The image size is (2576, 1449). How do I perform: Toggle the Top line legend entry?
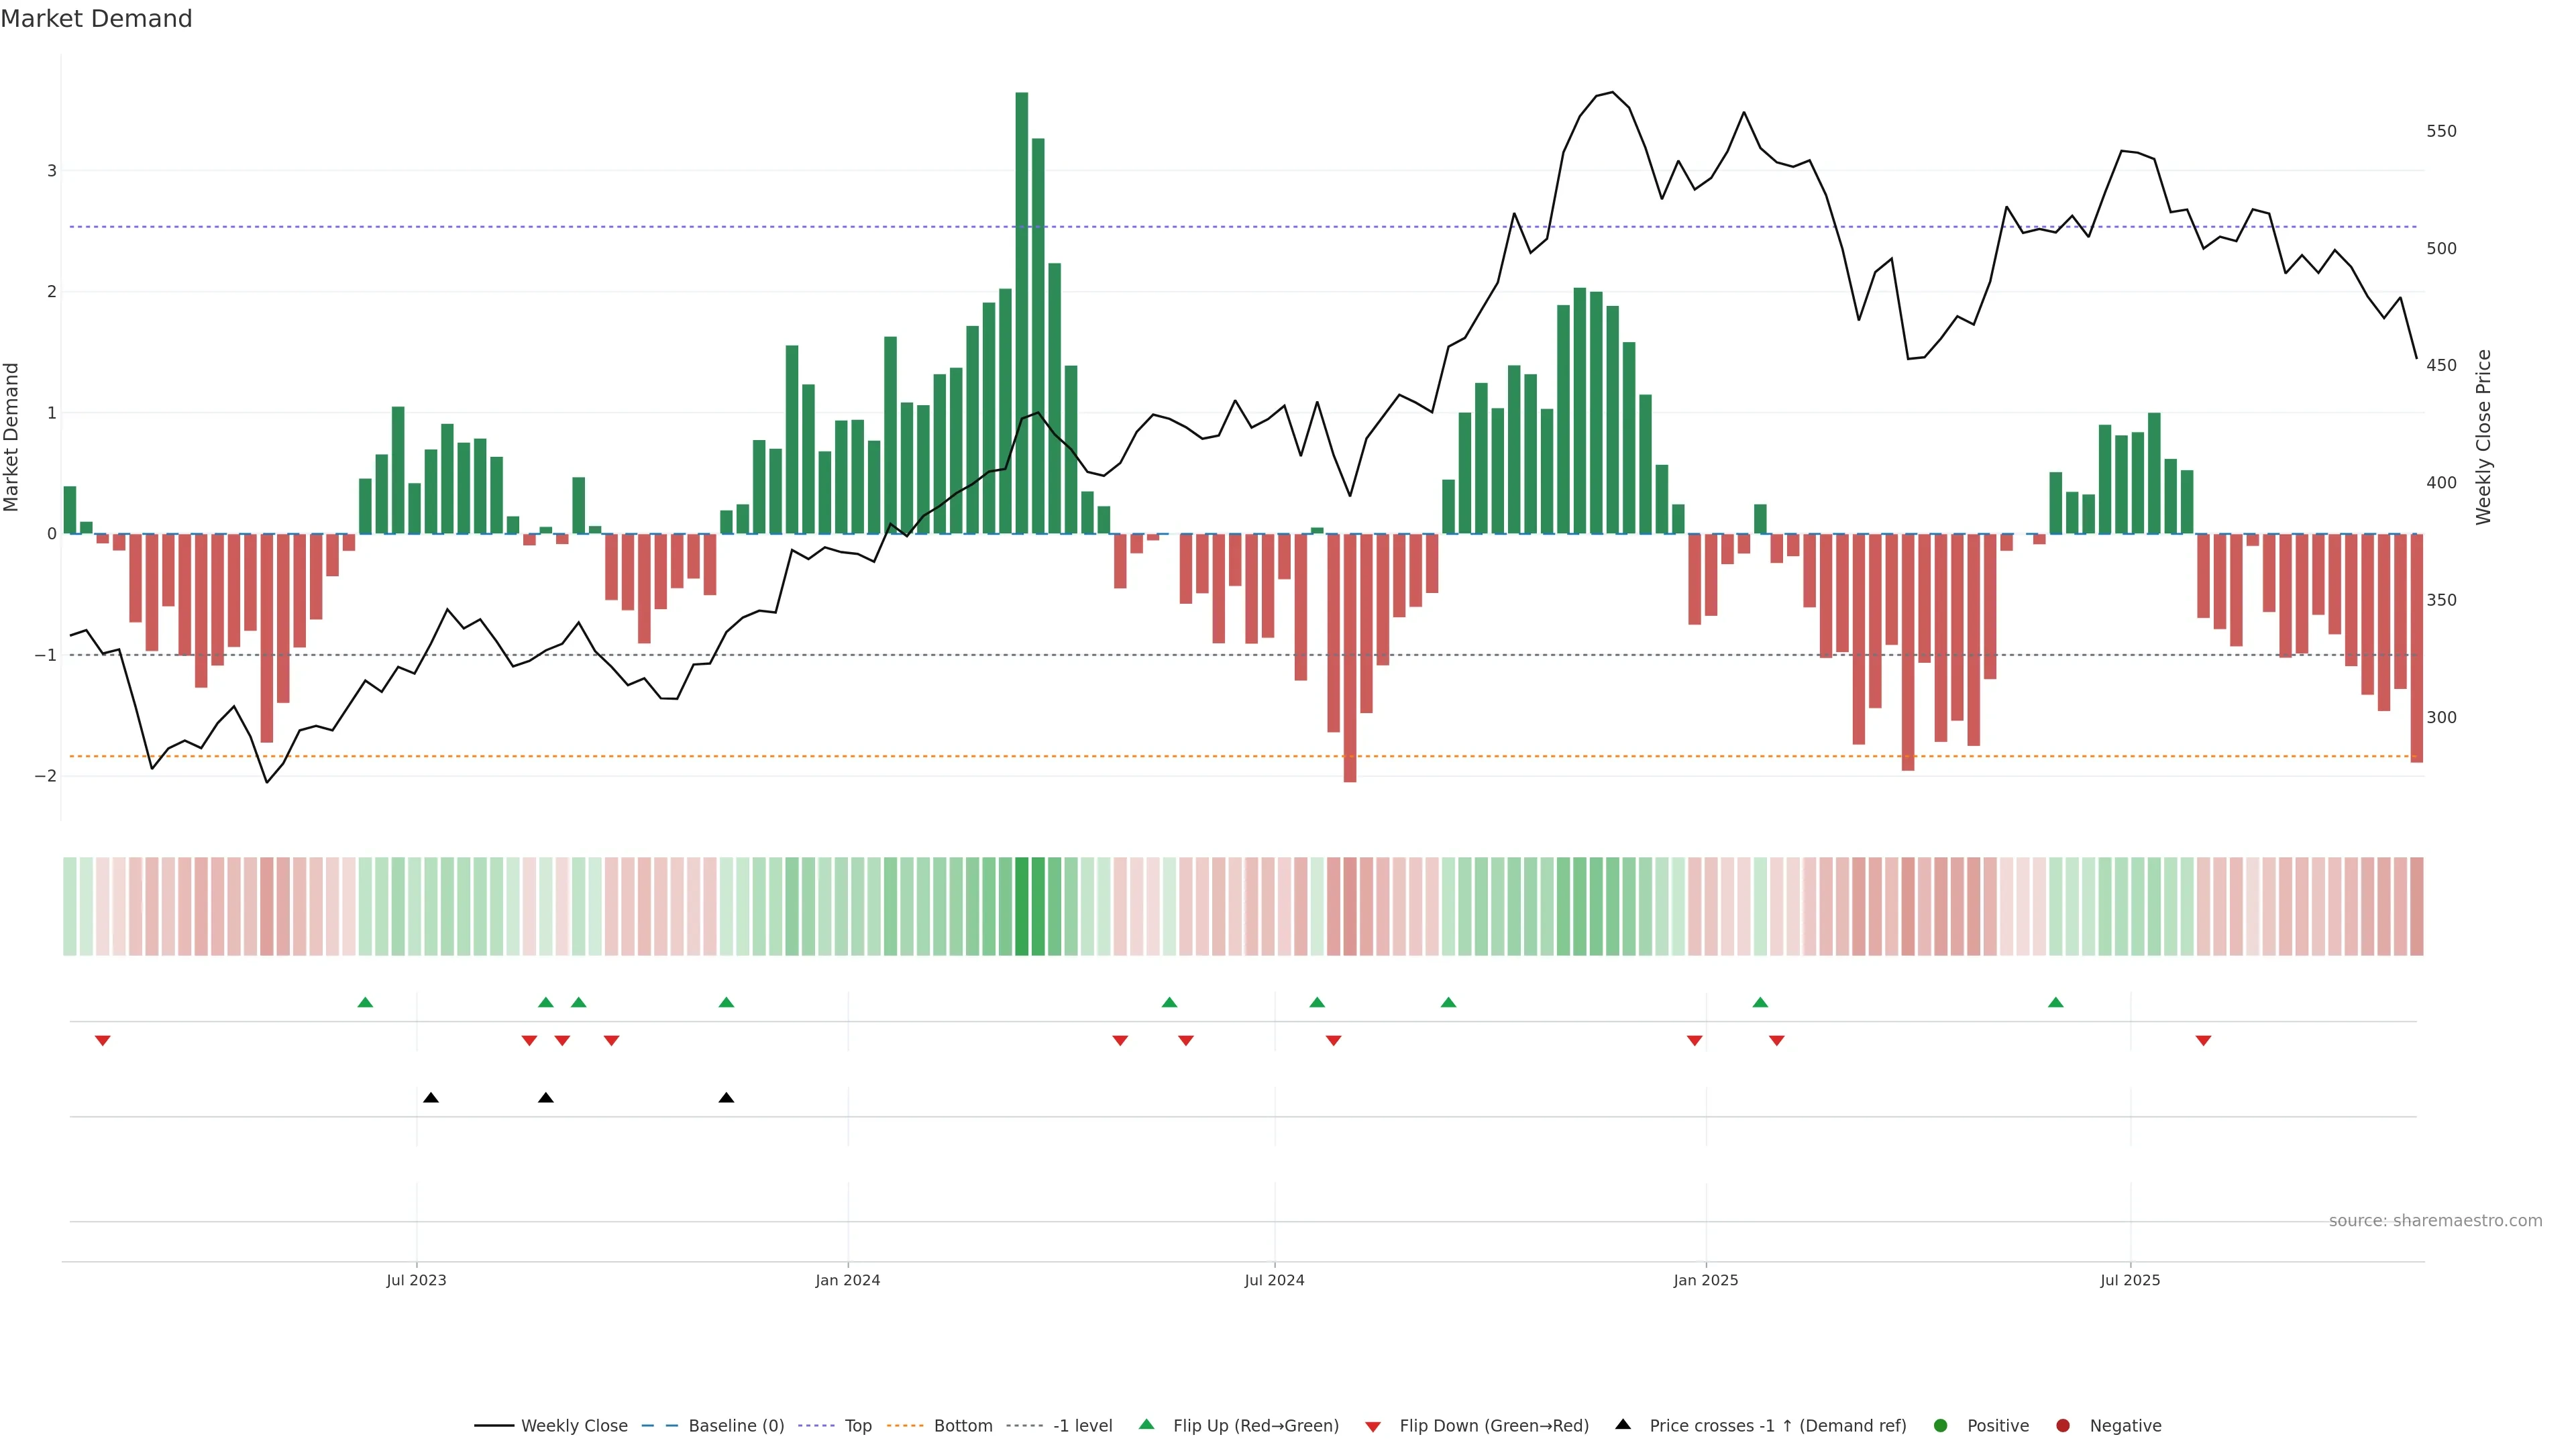[857, 1425]
